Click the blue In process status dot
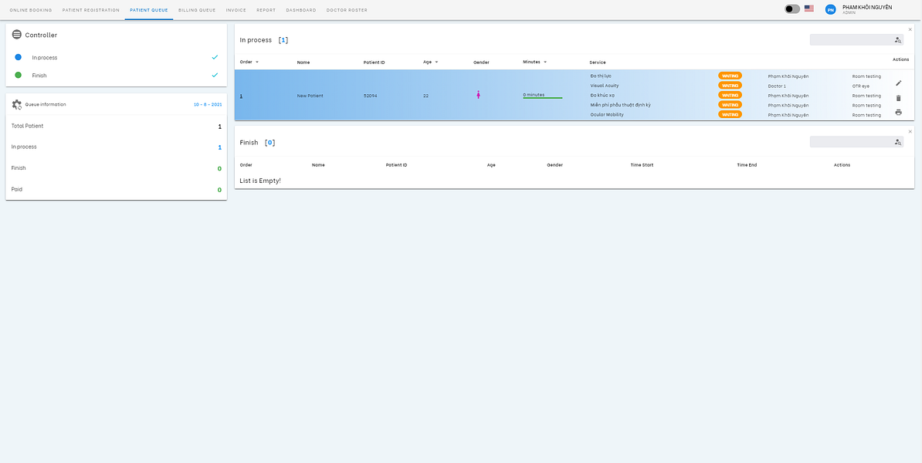The height and width of the screenshot is (463, 922). pos(19,57)
